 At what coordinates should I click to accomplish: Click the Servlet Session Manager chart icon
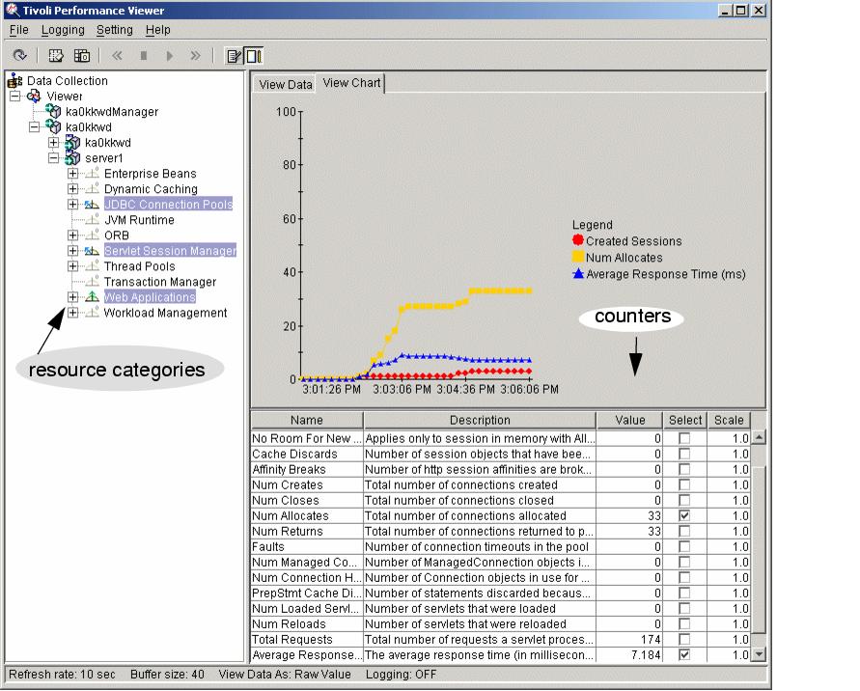[92, 251]
